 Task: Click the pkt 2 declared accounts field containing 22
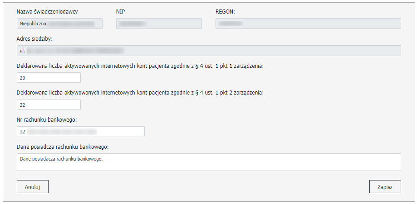49,105
